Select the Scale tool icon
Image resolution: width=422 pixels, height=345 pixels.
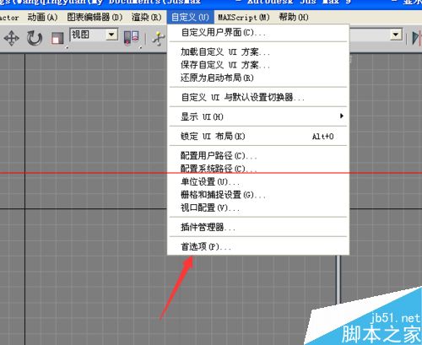pos(57,38)
